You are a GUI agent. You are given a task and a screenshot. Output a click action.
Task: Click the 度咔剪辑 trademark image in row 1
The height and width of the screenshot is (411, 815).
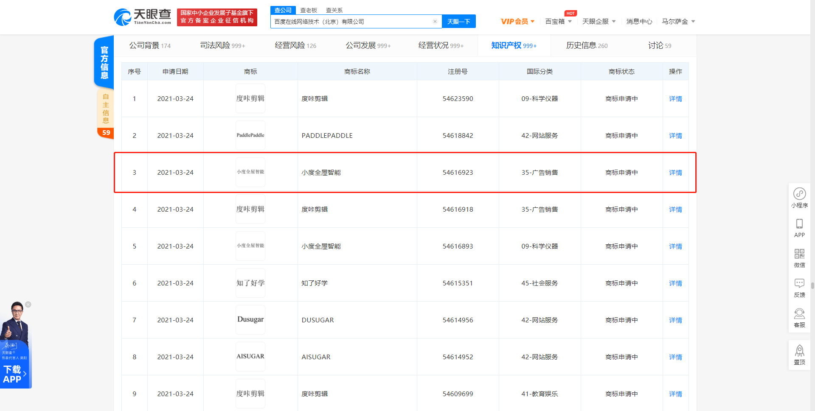tap(250, 98)
